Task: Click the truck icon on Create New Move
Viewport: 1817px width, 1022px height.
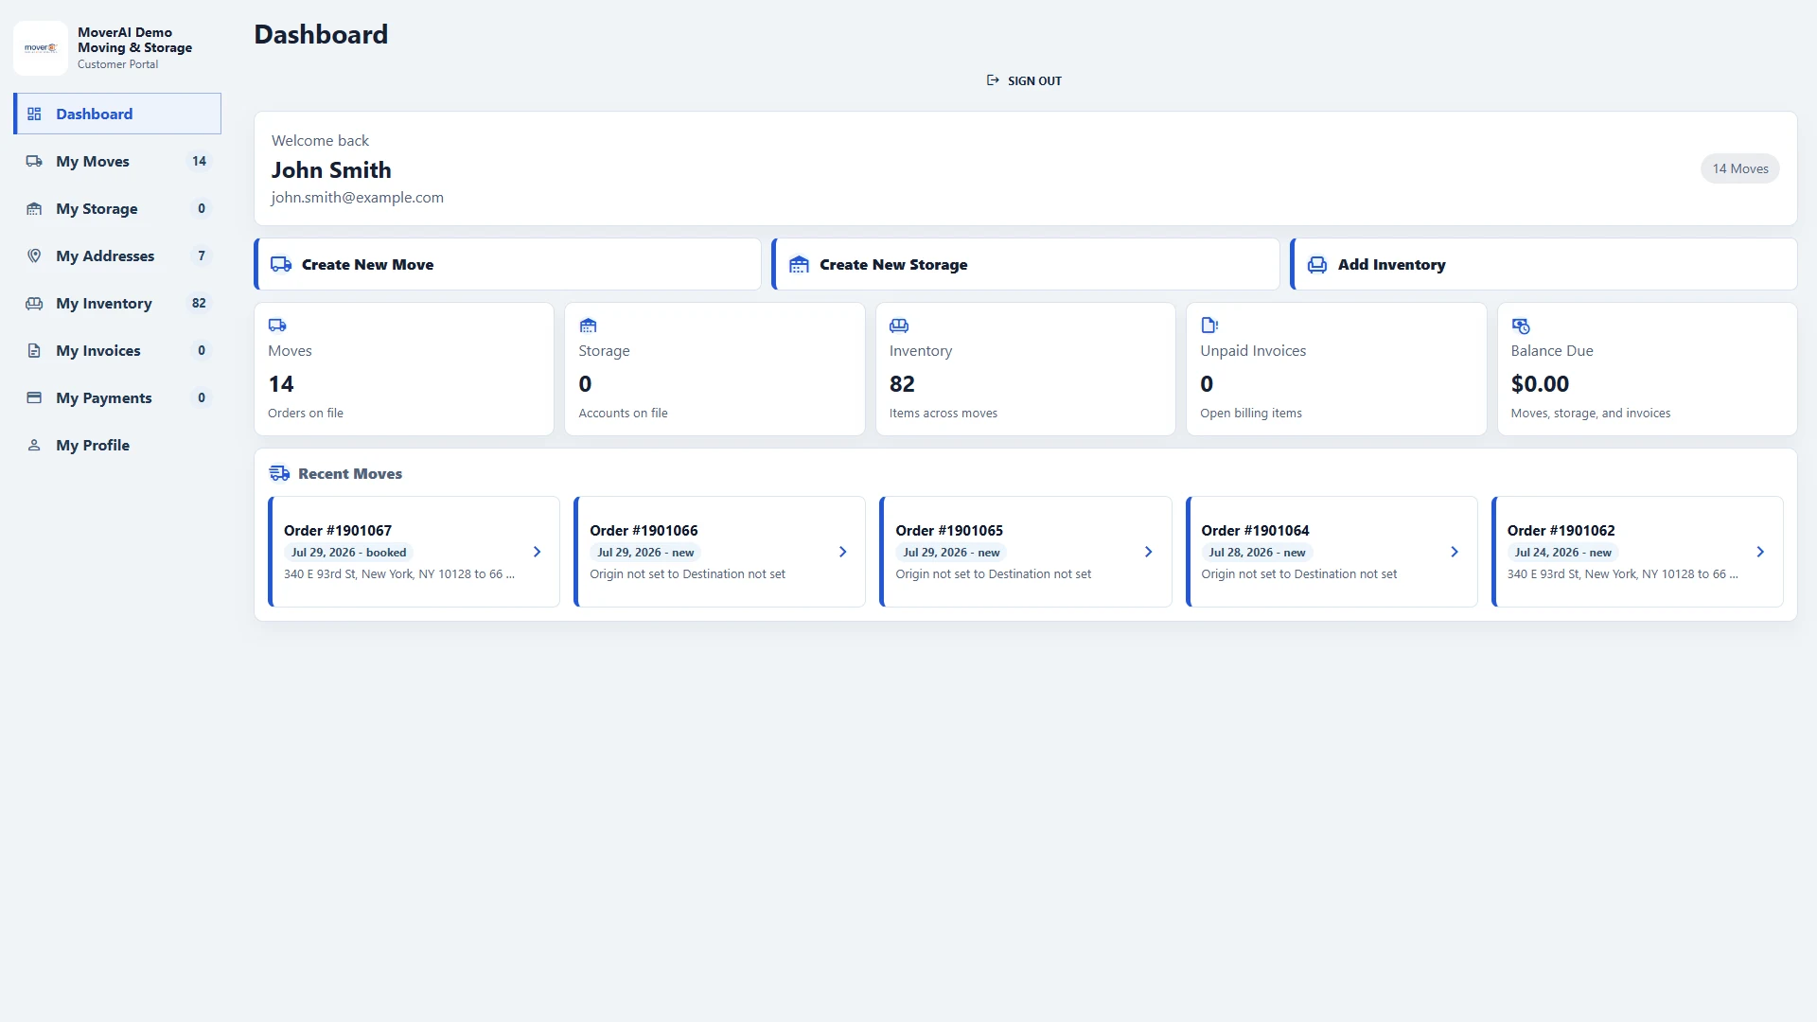Action: pos(281,264)
